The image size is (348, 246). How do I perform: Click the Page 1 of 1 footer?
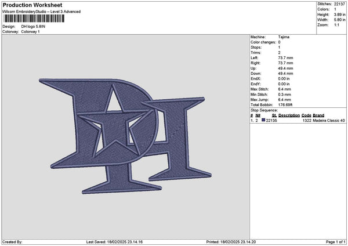point(336,242)
